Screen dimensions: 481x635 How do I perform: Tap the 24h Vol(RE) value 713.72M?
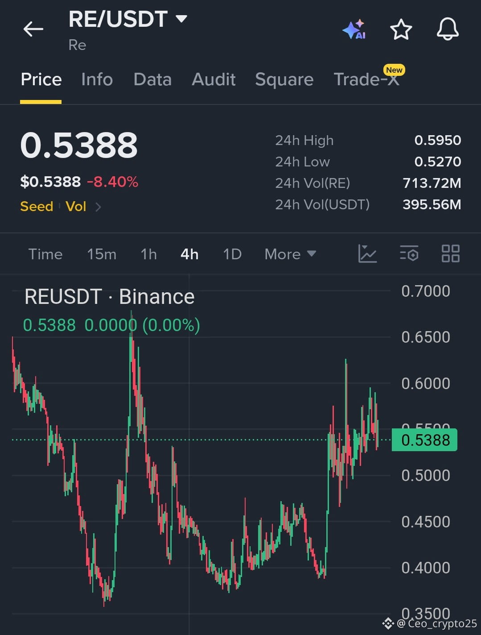[x=432, y=183]
